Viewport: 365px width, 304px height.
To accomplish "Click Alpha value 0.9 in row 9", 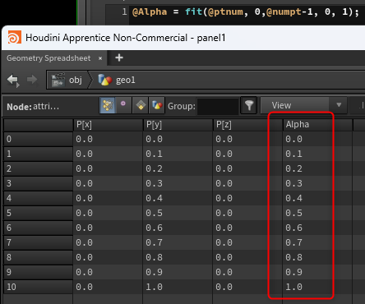I will point(293,272).
